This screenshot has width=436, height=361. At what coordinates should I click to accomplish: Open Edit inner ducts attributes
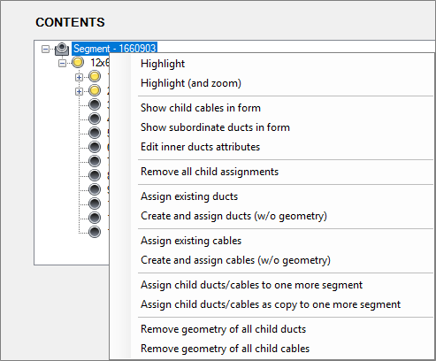[x=200, y=147]
